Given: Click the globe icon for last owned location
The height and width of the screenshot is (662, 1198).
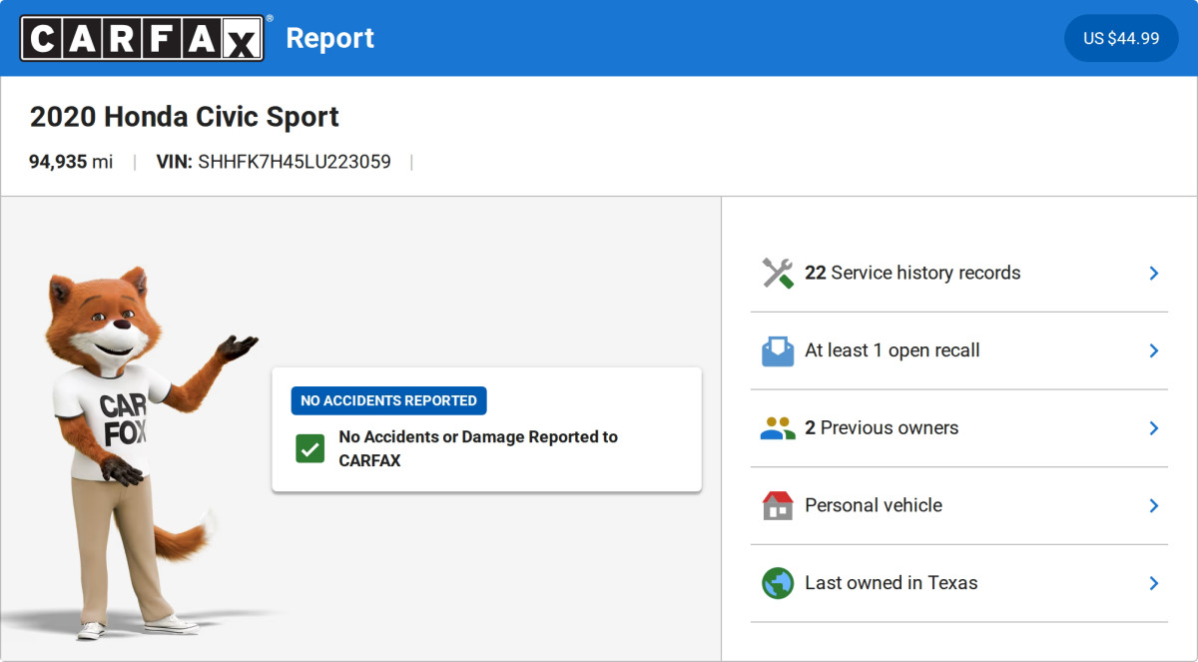Looking at the screenshot, I should (777, 583).
